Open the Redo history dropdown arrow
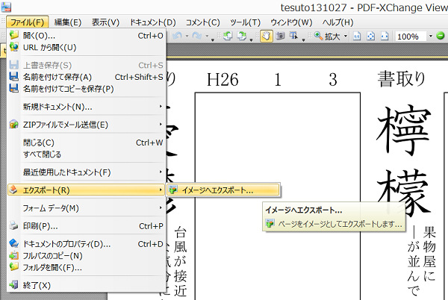Screen dimensions: 448x300 (207, 37)
